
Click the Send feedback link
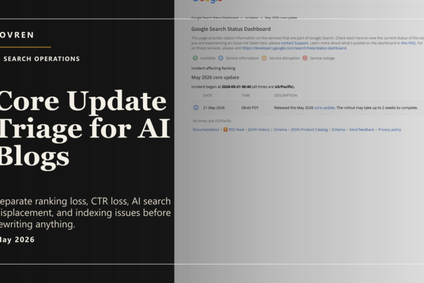pyautogui.click(x=362, y=130)
